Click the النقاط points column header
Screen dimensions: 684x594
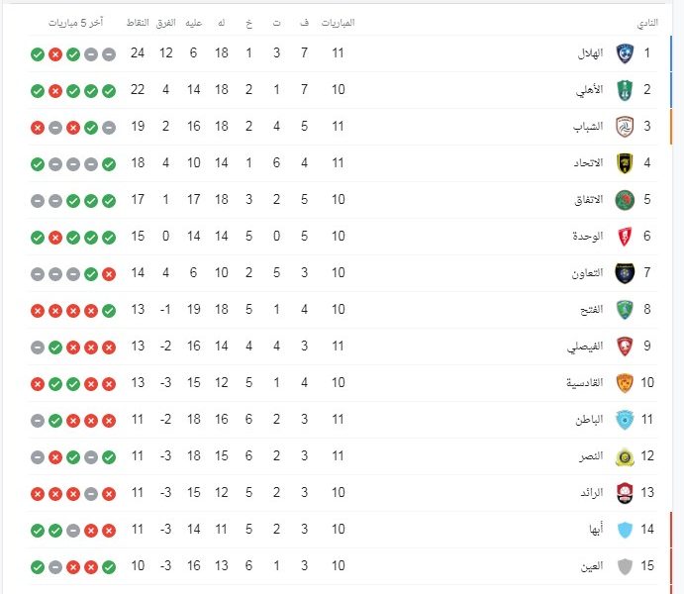click(138, 22)
